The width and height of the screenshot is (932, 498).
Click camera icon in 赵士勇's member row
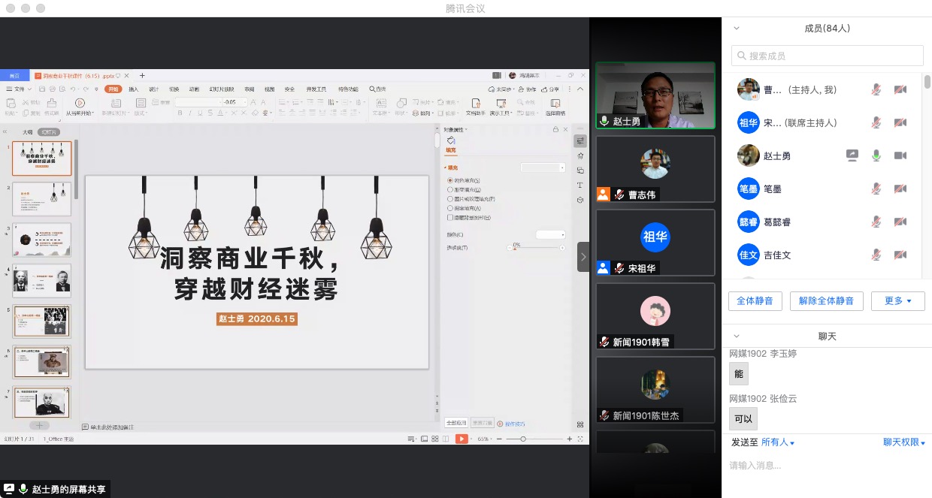click(x=900, y=155)
